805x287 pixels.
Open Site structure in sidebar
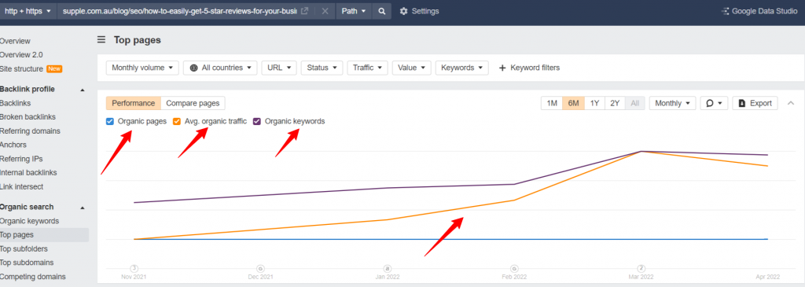tap(21, 68)
